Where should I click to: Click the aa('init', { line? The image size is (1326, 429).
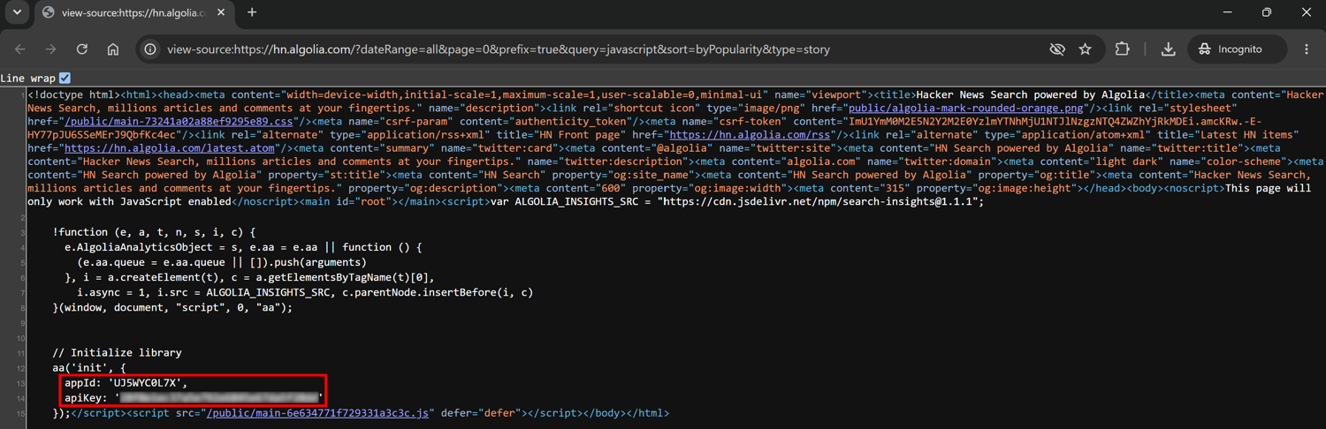pyautogui.click(x=89, y=367)
